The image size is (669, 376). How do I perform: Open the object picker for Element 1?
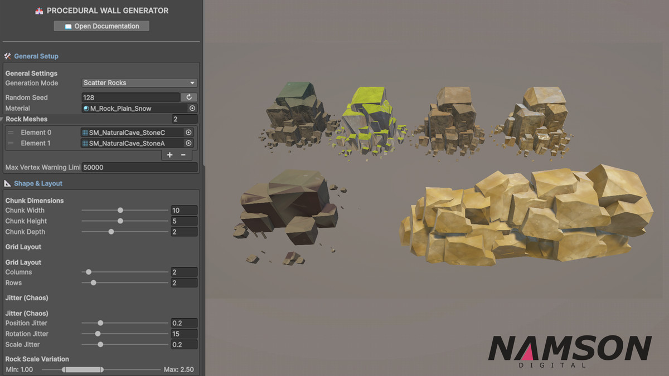click(x=188, y=143)
